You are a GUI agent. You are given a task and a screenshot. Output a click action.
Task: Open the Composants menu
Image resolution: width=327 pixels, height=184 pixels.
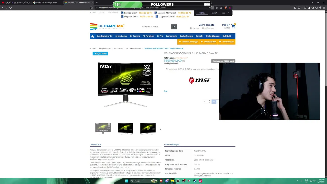point(171,36)
